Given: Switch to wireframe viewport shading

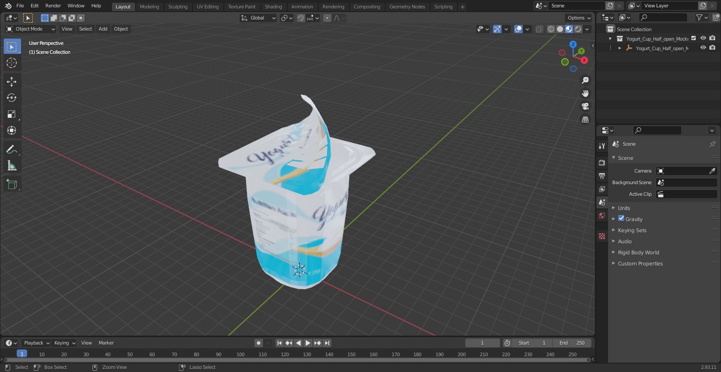Looking at the screenshot, I should point(551,29).
